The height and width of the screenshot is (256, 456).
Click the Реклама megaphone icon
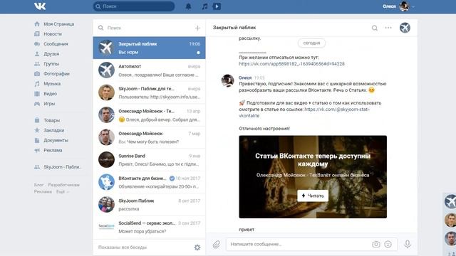[x=37, y=150]
